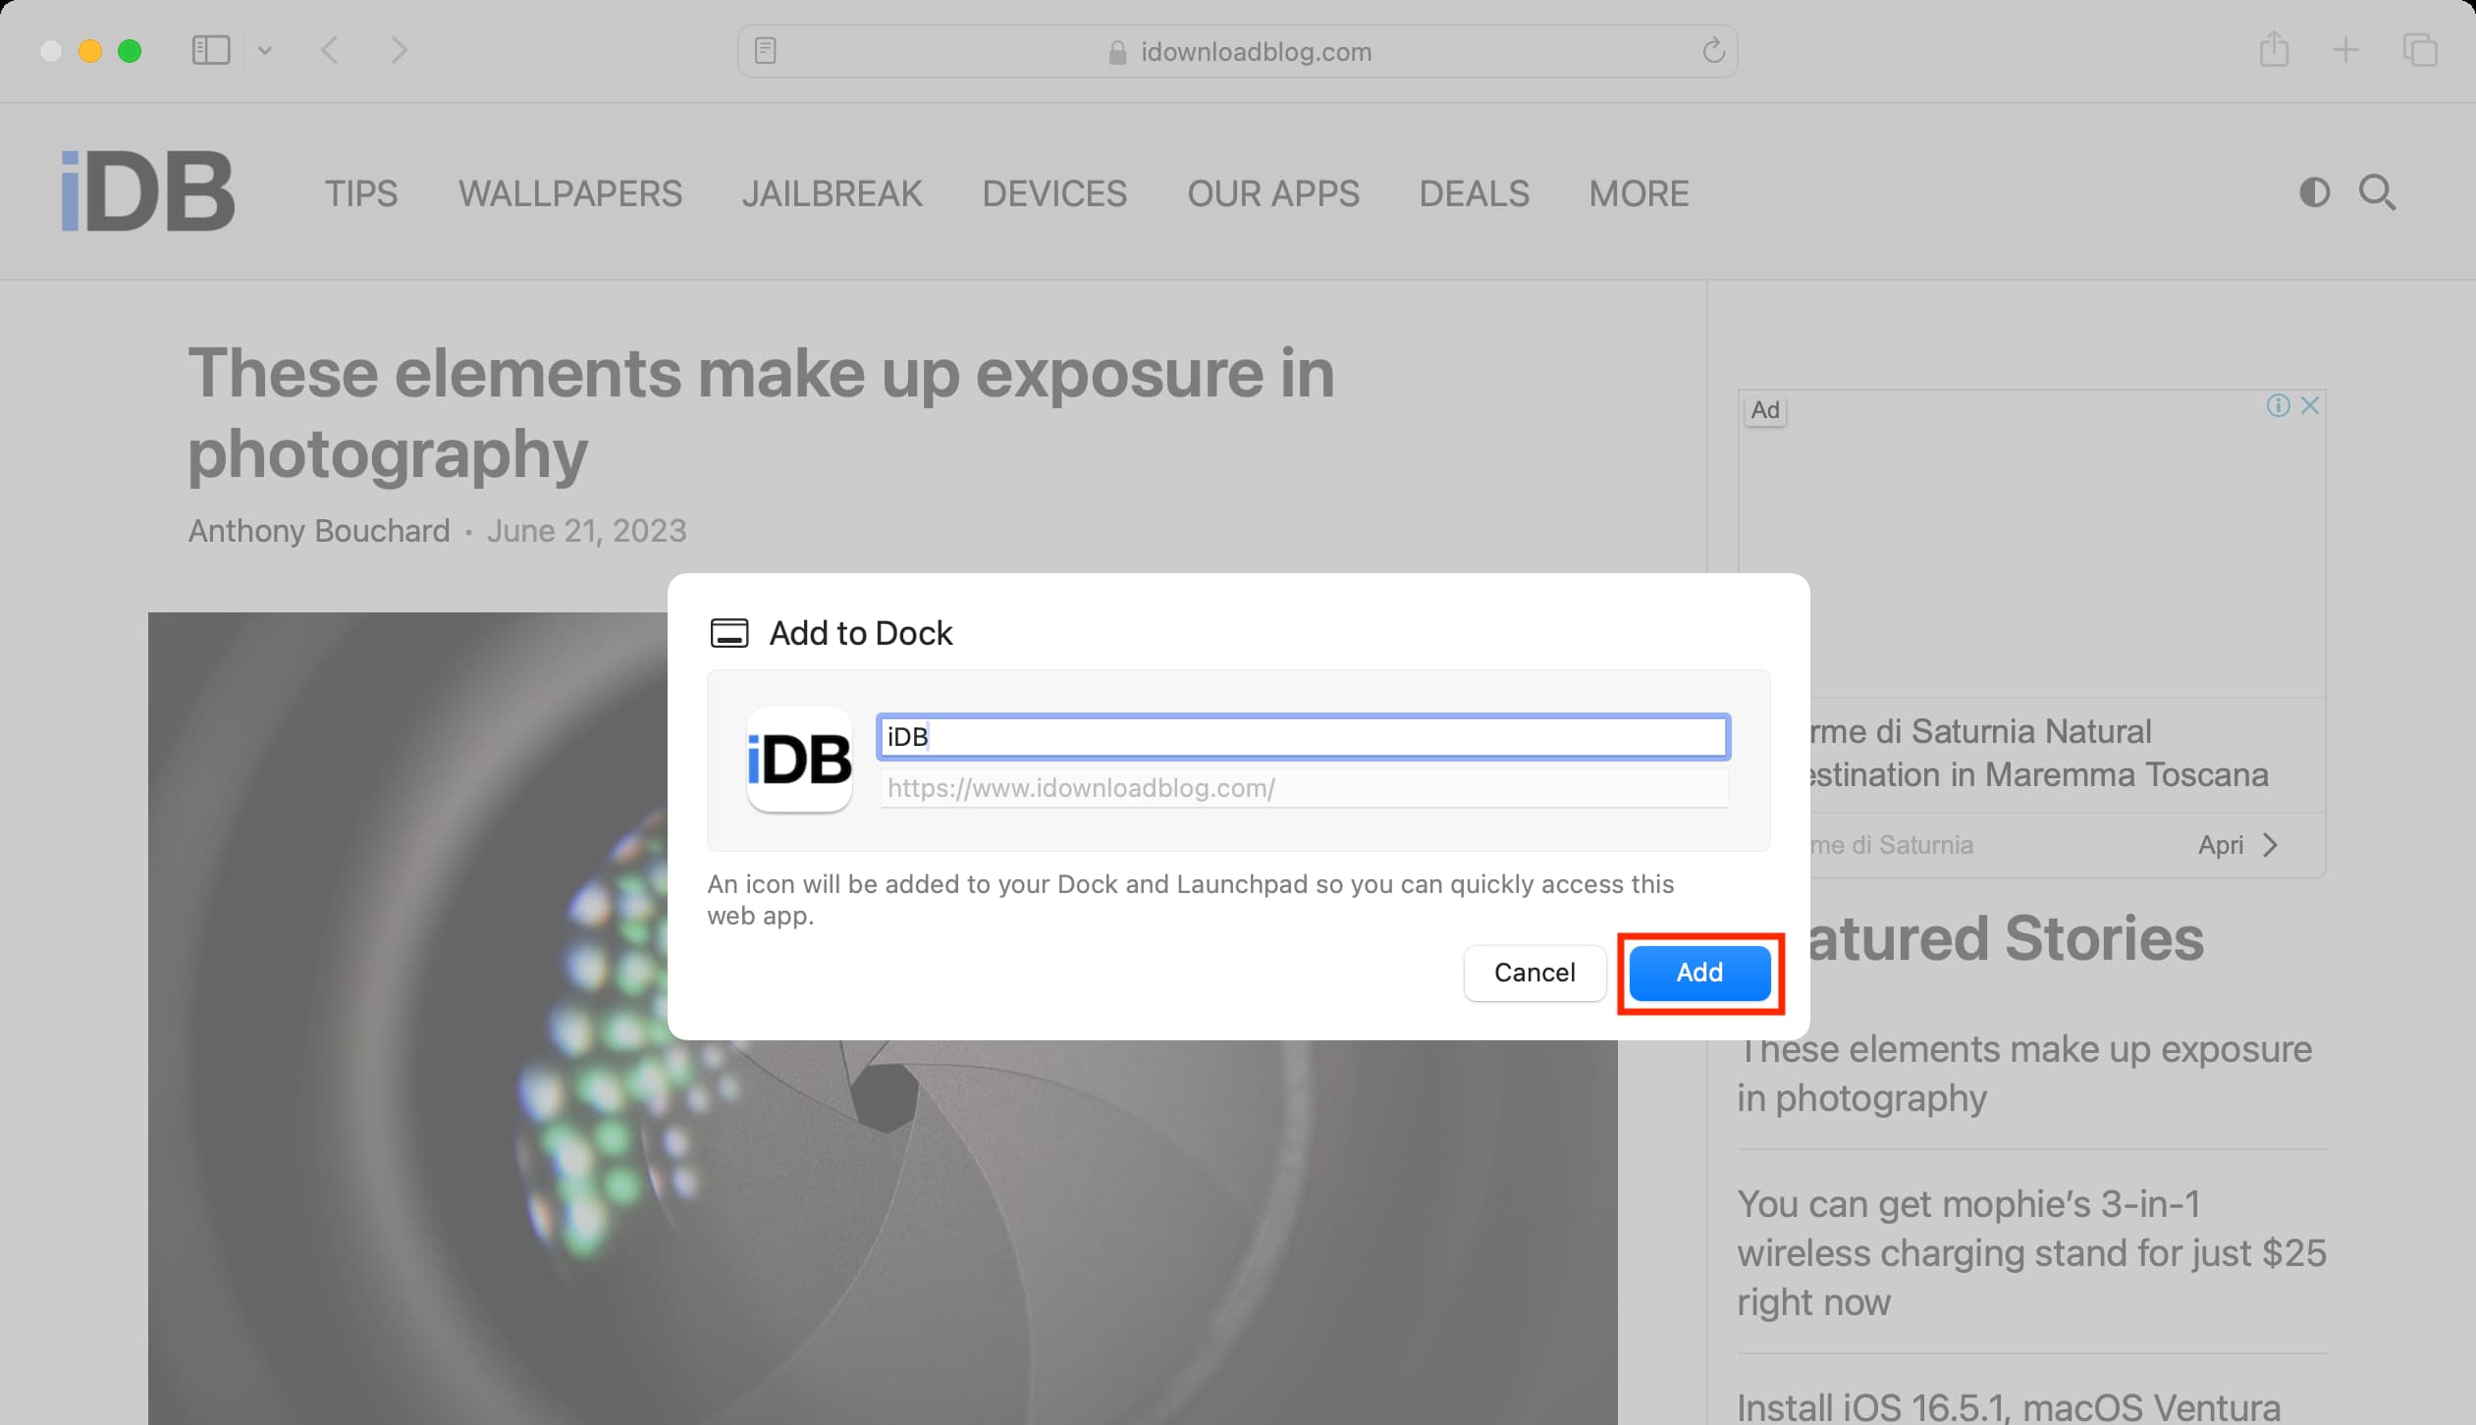Toggle the Safari sidebar icon

pos(210,50)
